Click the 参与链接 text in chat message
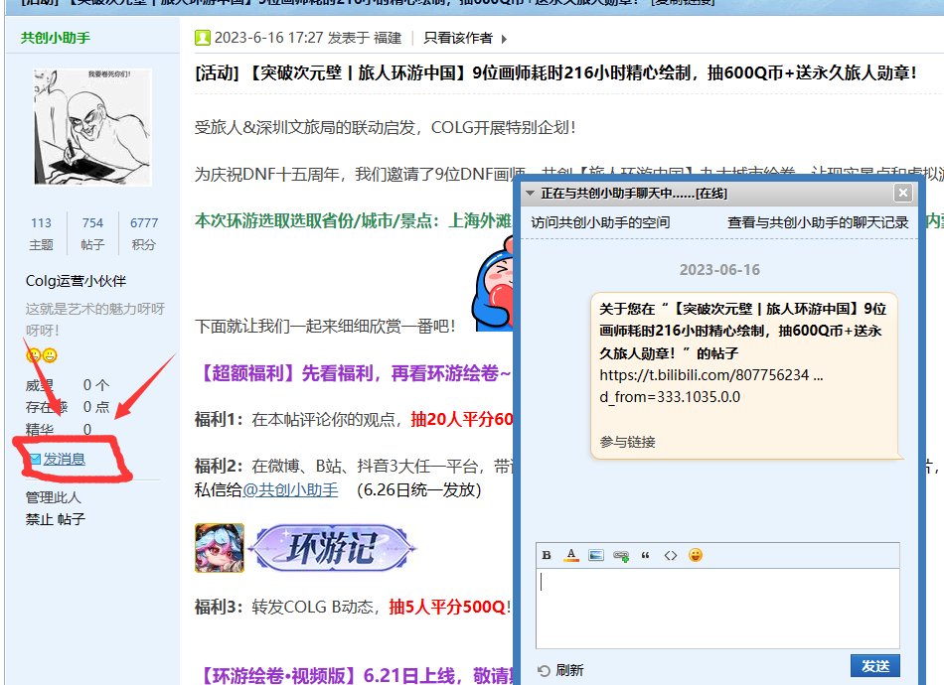944x685 pixels. coord(627,442)
